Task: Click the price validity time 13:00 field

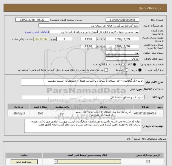Action: pyautogui.click(x=88, y=46)
